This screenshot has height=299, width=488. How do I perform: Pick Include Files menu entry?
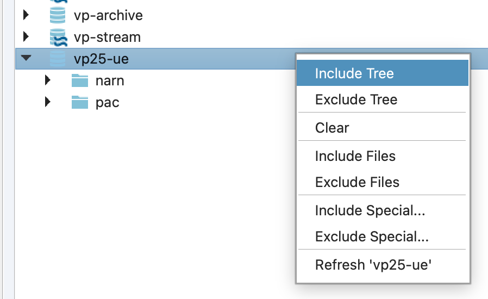pos(355,156)
